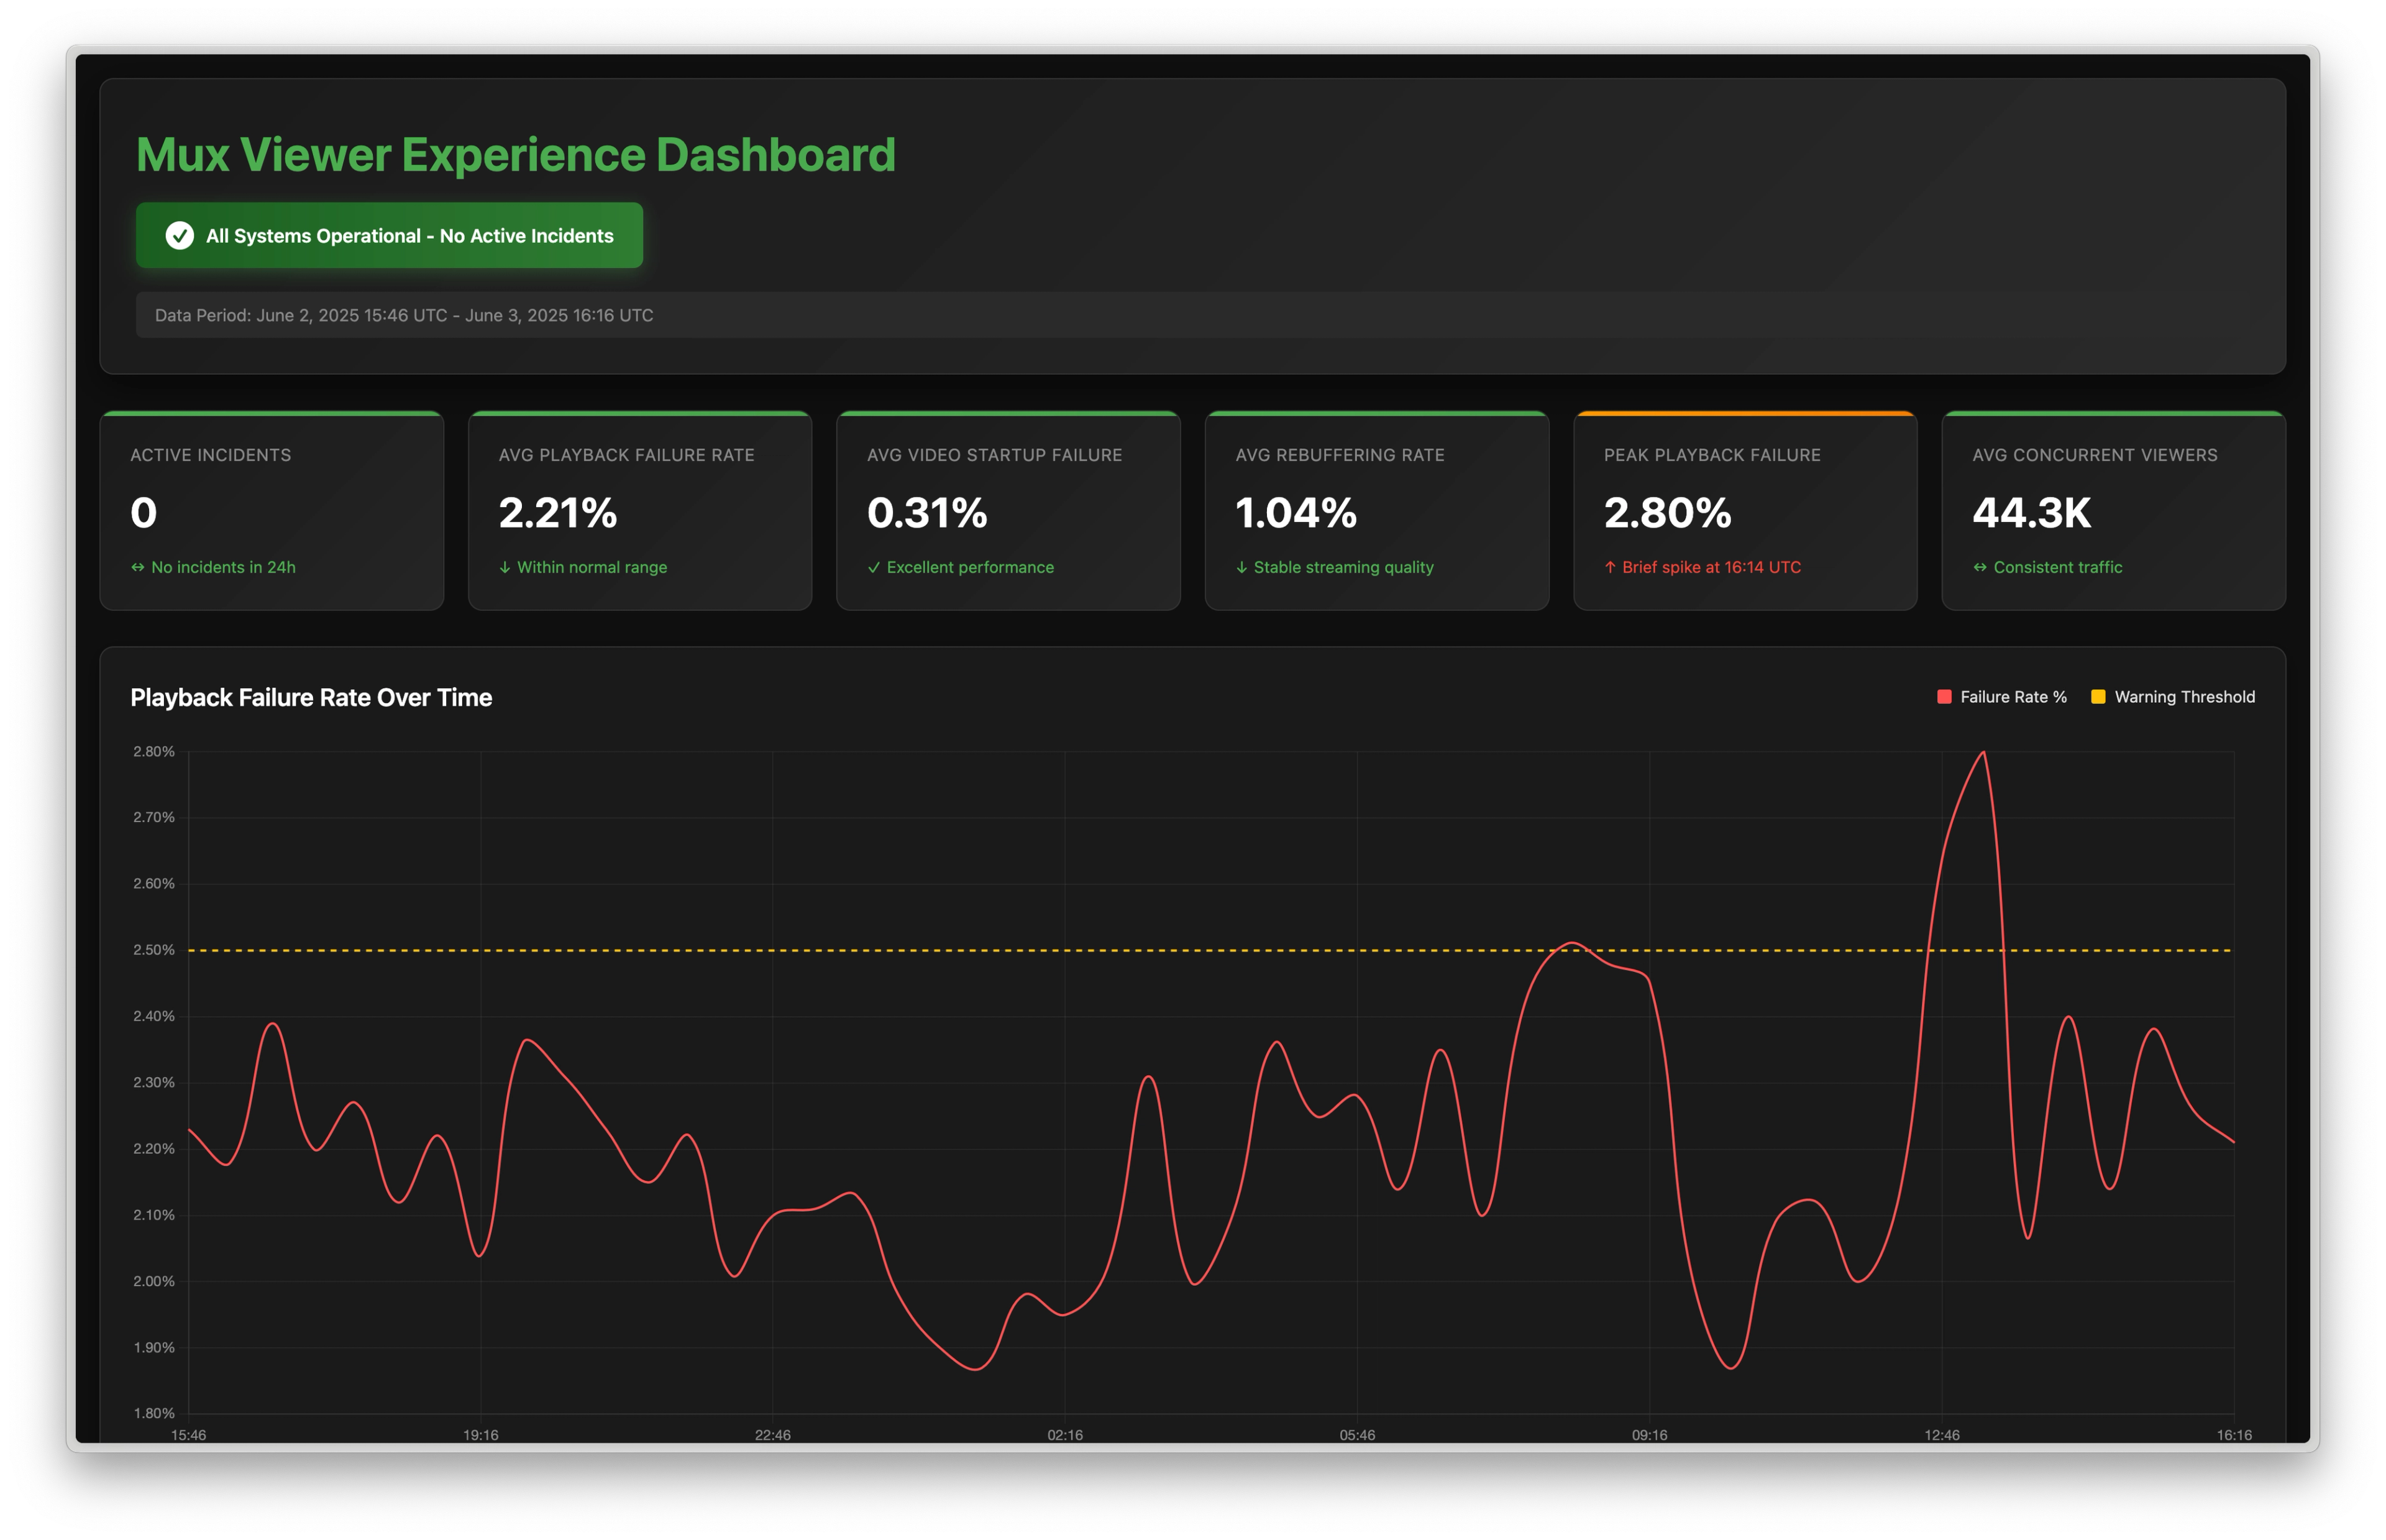Image resolution: width=2386 pixels, height=1540 pixels.
Task: Click arrows icon beside Consistent traffic
Action: point(1979,567)
